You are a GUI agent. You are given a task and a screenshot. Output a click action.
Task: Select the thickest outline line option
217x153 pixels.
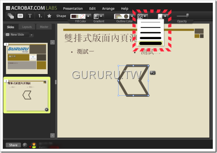coord(150,43)
